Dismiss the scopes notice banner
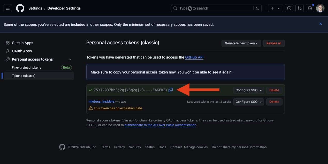 [x=321, y=24]
